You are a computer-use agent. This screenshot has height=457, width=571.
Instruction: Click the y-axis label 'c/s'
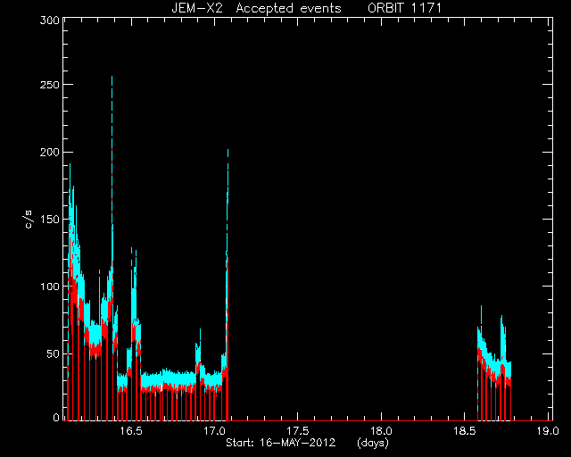[29, 220]
